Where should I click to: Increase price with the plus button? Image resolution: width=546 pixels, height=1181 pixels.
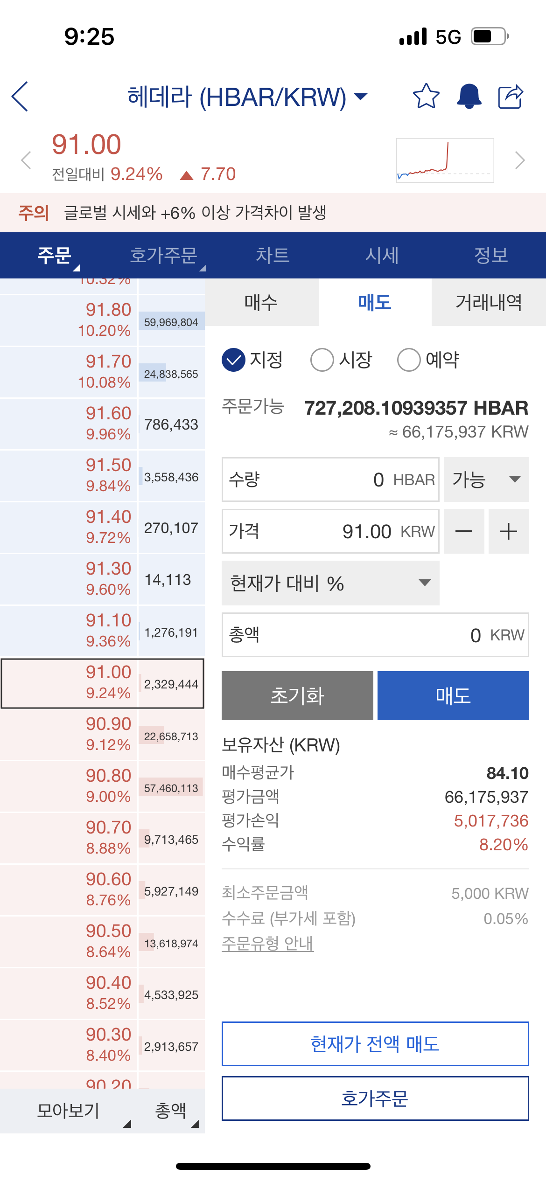click(509, 531)
